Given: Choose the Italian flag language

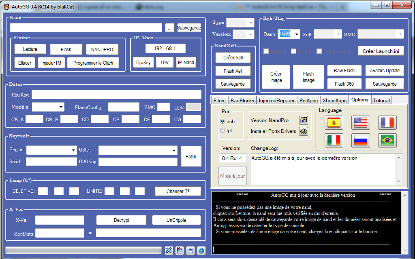Looking at the screenshot, I should click(334, 140).
